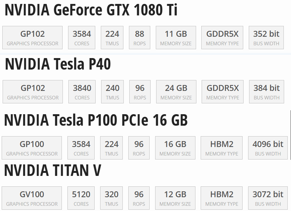291x211 pixels.
Task: Click the 11 GB memory size box
Action: tap(176, 38)
